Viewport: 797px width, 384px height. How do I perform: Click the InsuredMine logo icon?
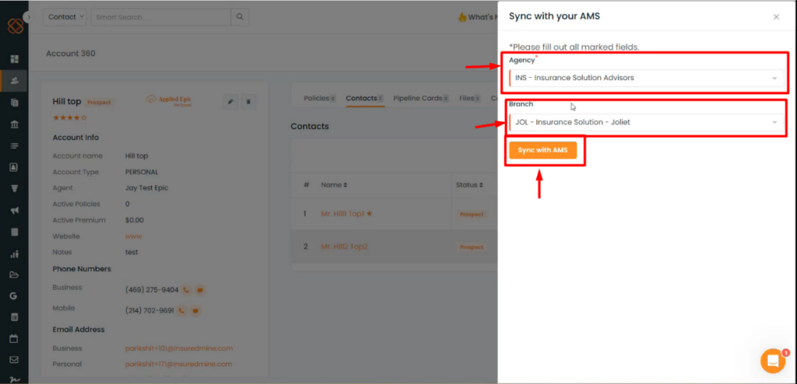16,26
